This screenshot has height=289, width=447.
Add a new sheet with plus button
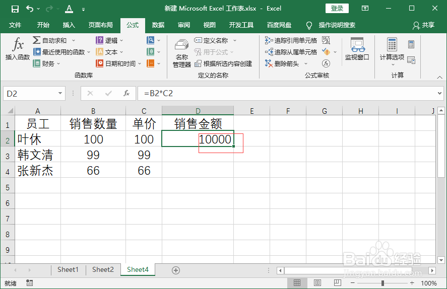(x=176, y=270)
